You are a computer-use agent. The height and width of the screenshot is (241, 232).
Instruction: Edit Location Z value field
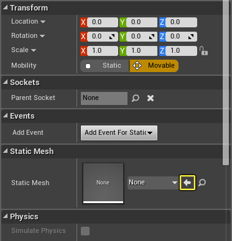coord(181,22)
